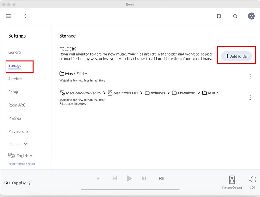Open search with the magnifier icon
This screenshot has height=197, width=260.
coord(235,16)
